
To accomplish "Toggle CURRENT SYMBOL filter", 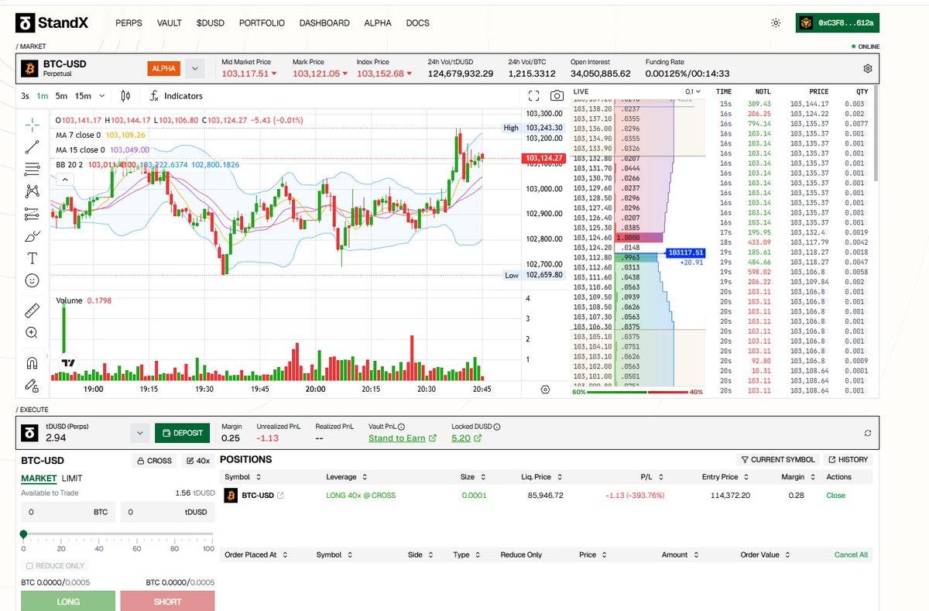I will (776, 459).
